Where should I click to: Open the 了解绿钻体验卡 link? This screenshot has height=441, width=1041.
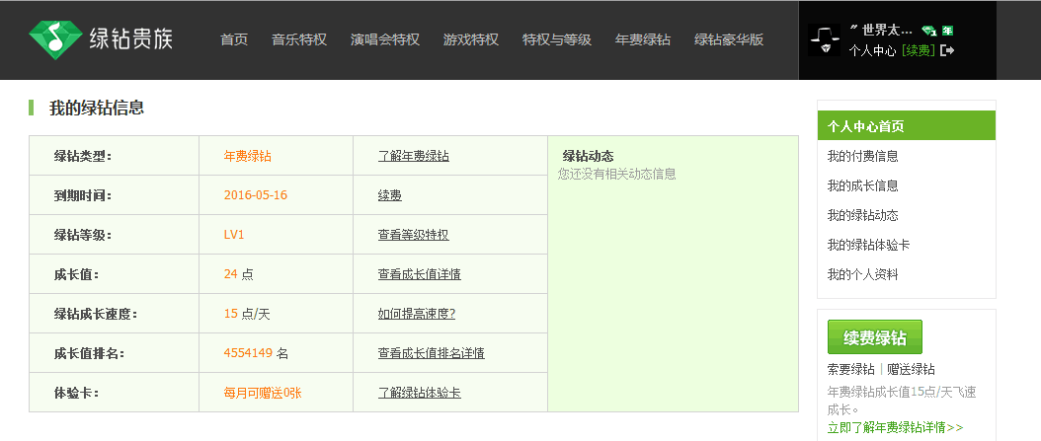(420, 393)
